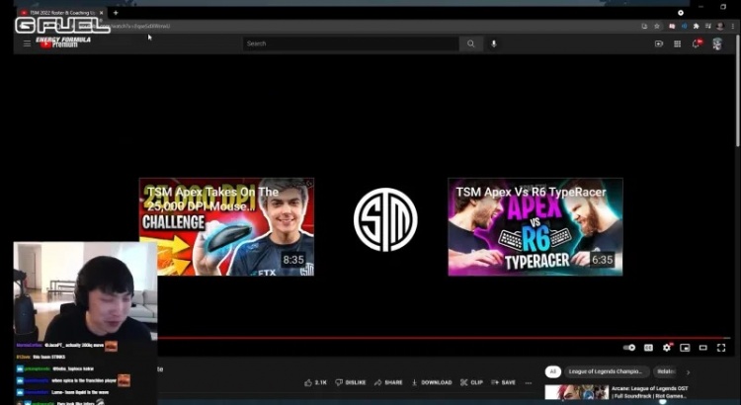Open the YouTube Create video icon
The height and width of the screenshot is (405, 741).
coord(659,43)
